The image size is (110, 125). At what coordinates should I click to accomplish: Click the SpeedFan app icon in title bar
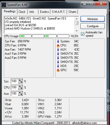pyautogui.click(x=4, y=5)
